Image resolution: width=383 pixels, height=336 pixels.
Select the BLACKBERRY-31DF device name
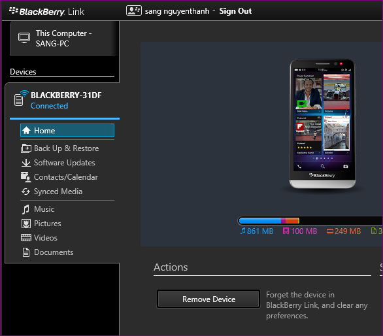coord(66,95)
